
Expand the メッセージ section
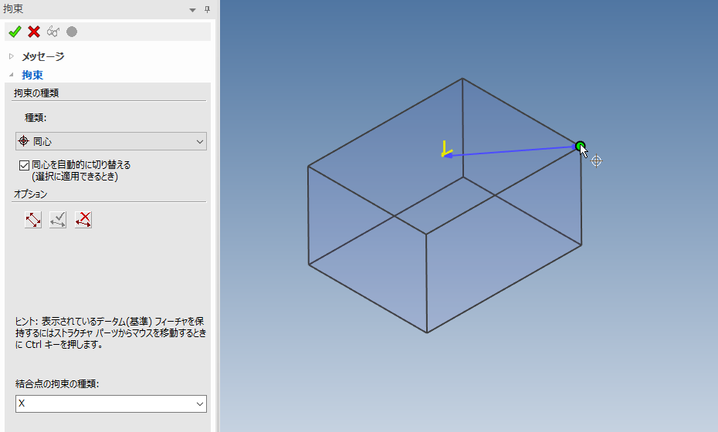(x=11, y=56)
